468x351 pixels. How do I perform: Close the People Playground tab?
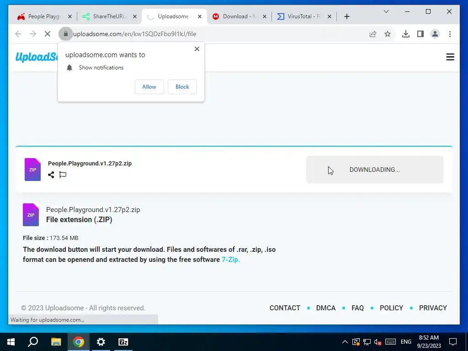pos(70,16)
